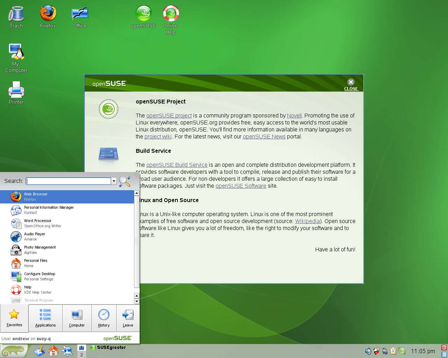Open the project wiki link
The height and width of the screenshot is (358, 448).
158,137
